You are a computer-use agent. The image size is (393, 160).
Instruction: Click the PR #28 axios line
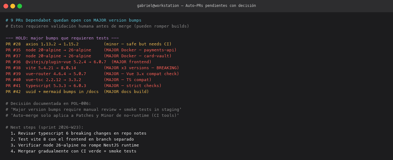[89, 44]
